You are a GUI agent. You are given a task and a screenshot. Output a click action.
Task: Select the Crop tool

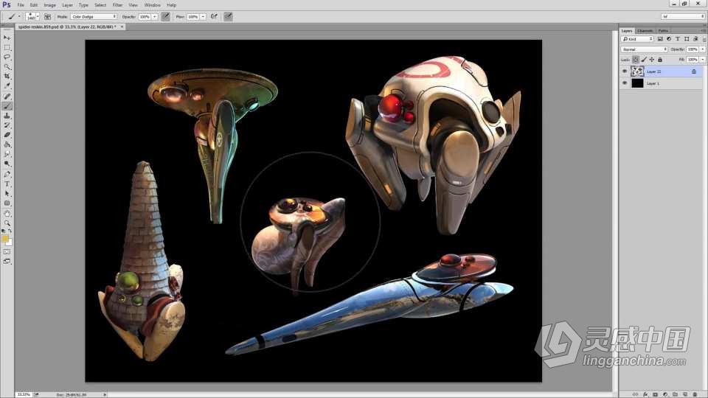[7, 76]
